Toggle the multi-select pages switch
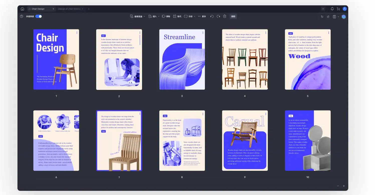Viewport: 375px width, 195px height. coord(38,16)
